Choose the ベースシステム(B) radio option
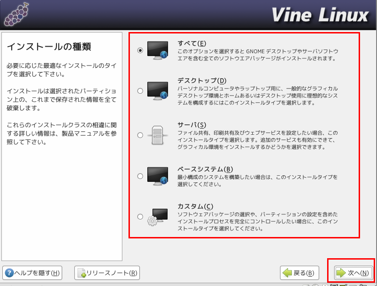The width and height of the screenshot is (377, 286). click(x=140, y=176)
